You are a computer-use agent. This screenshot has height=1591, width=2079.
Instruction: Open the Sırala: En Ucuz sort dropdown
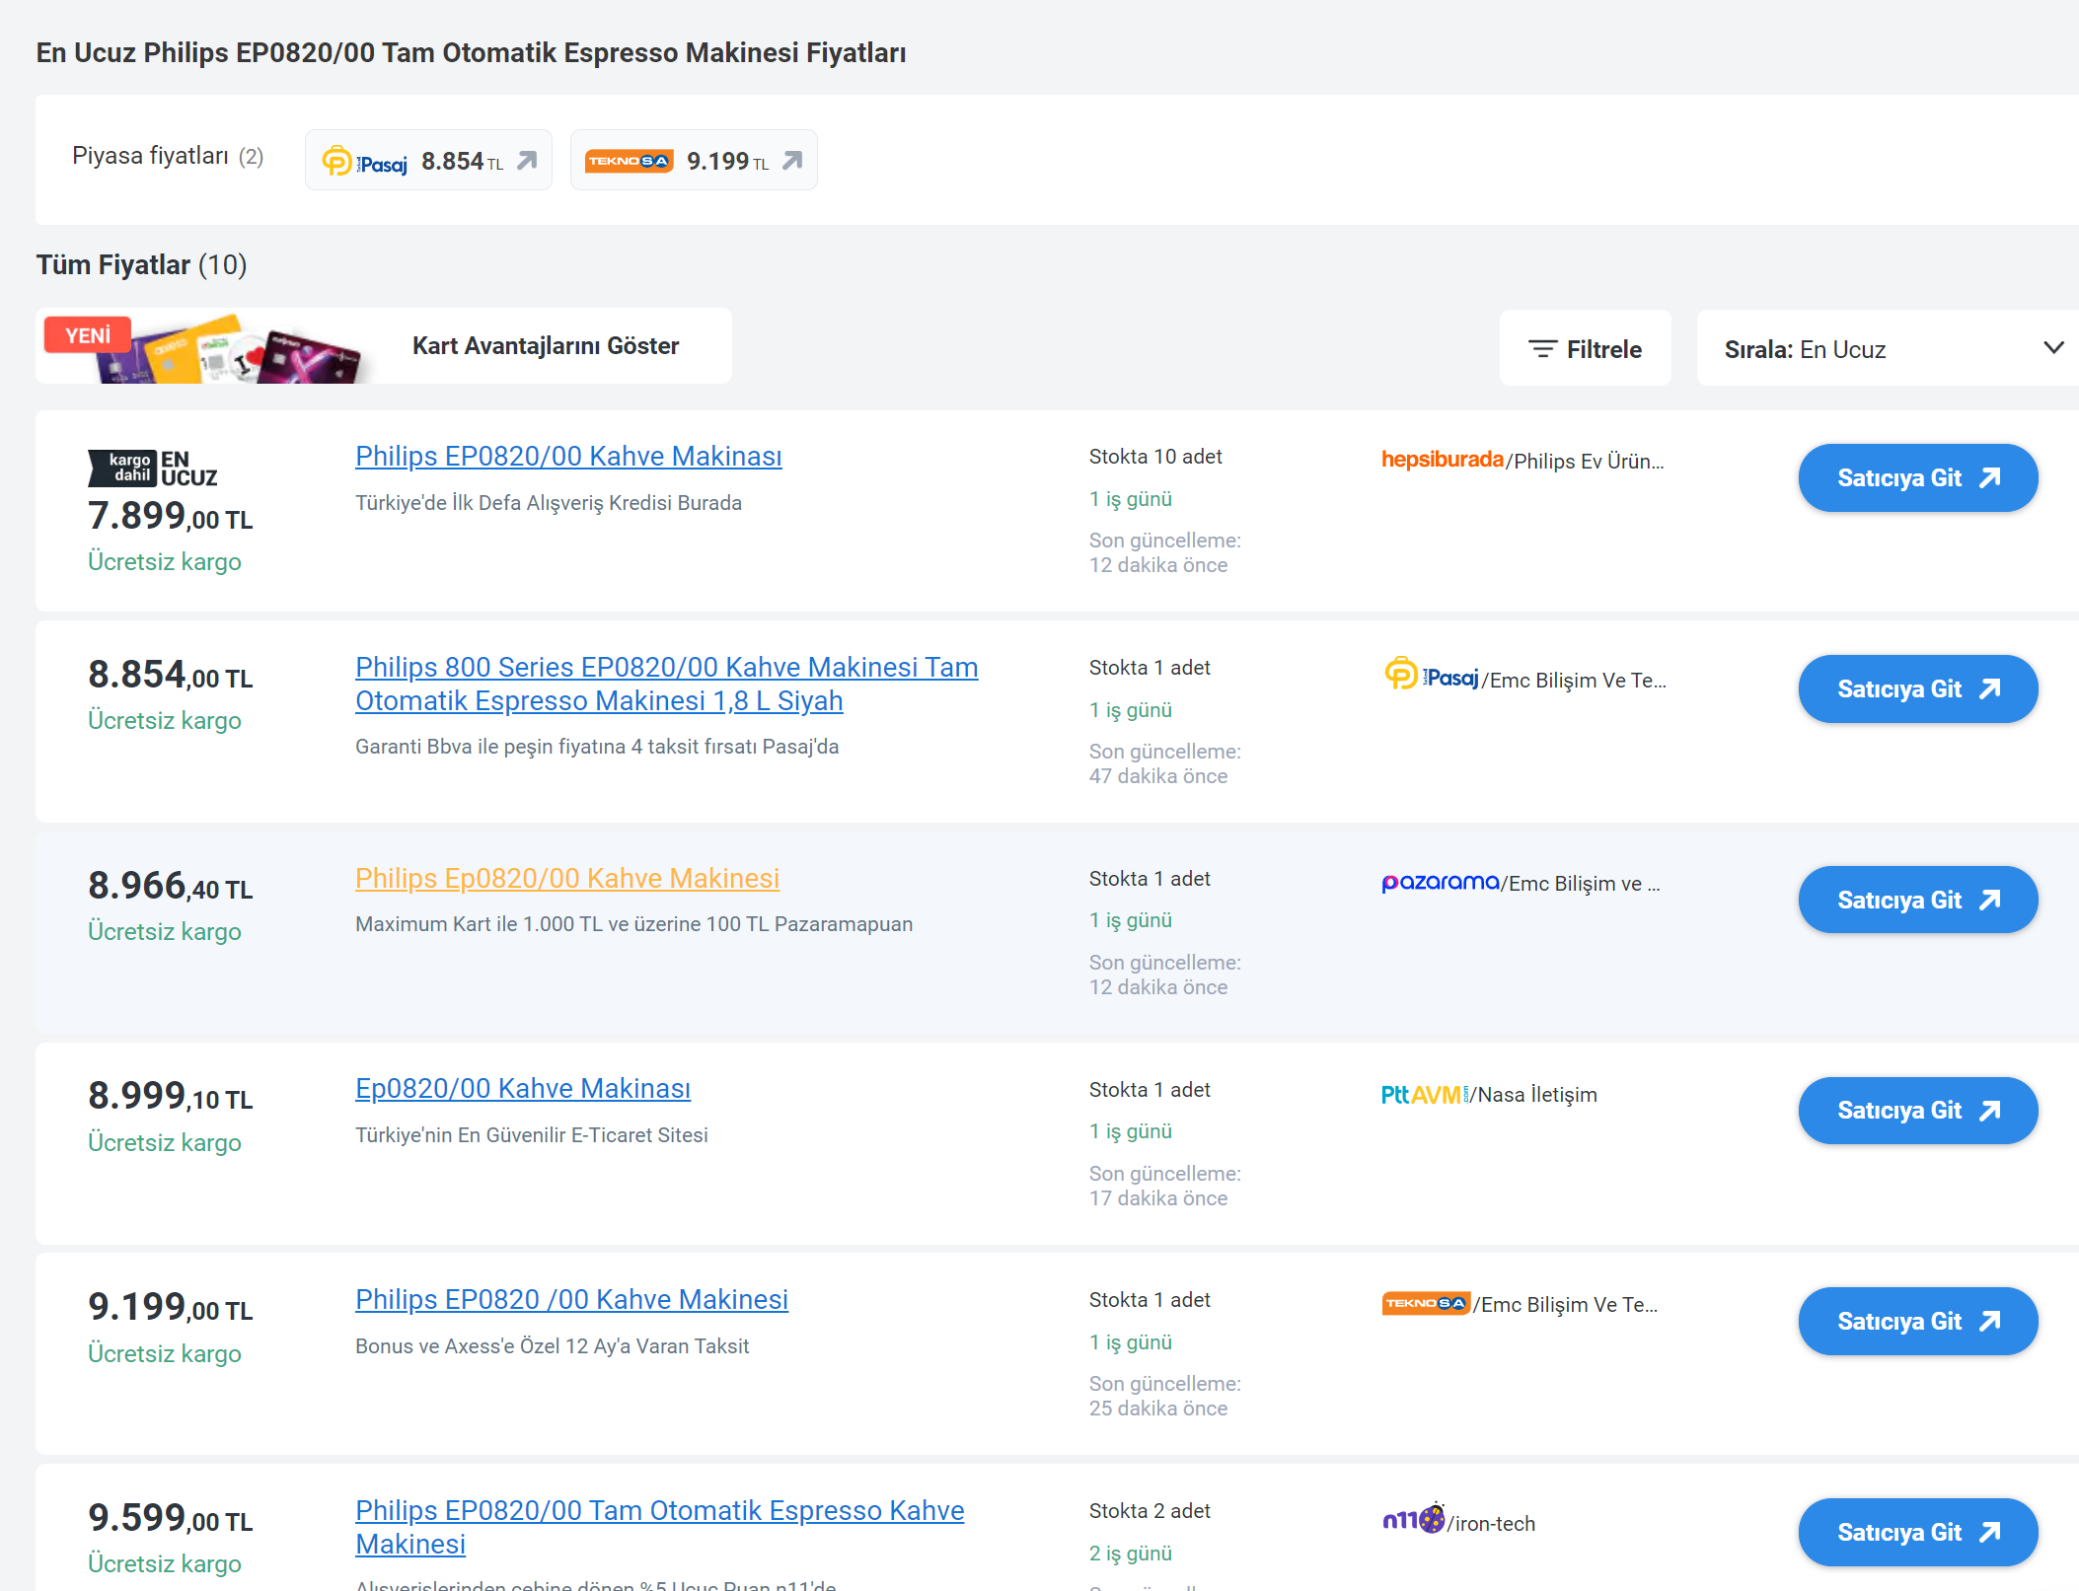point(1887,349)
